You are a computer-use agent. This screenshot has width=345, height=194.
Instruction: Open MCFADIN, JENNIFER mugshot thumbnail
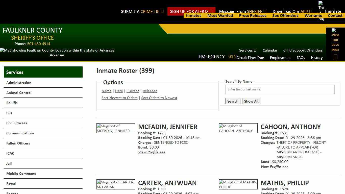(x=115, y=128)
